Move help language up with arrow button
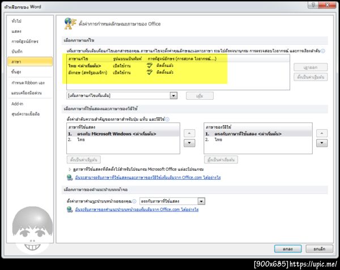This screenshot has width=340, height=270. click(x=322, y=133)
